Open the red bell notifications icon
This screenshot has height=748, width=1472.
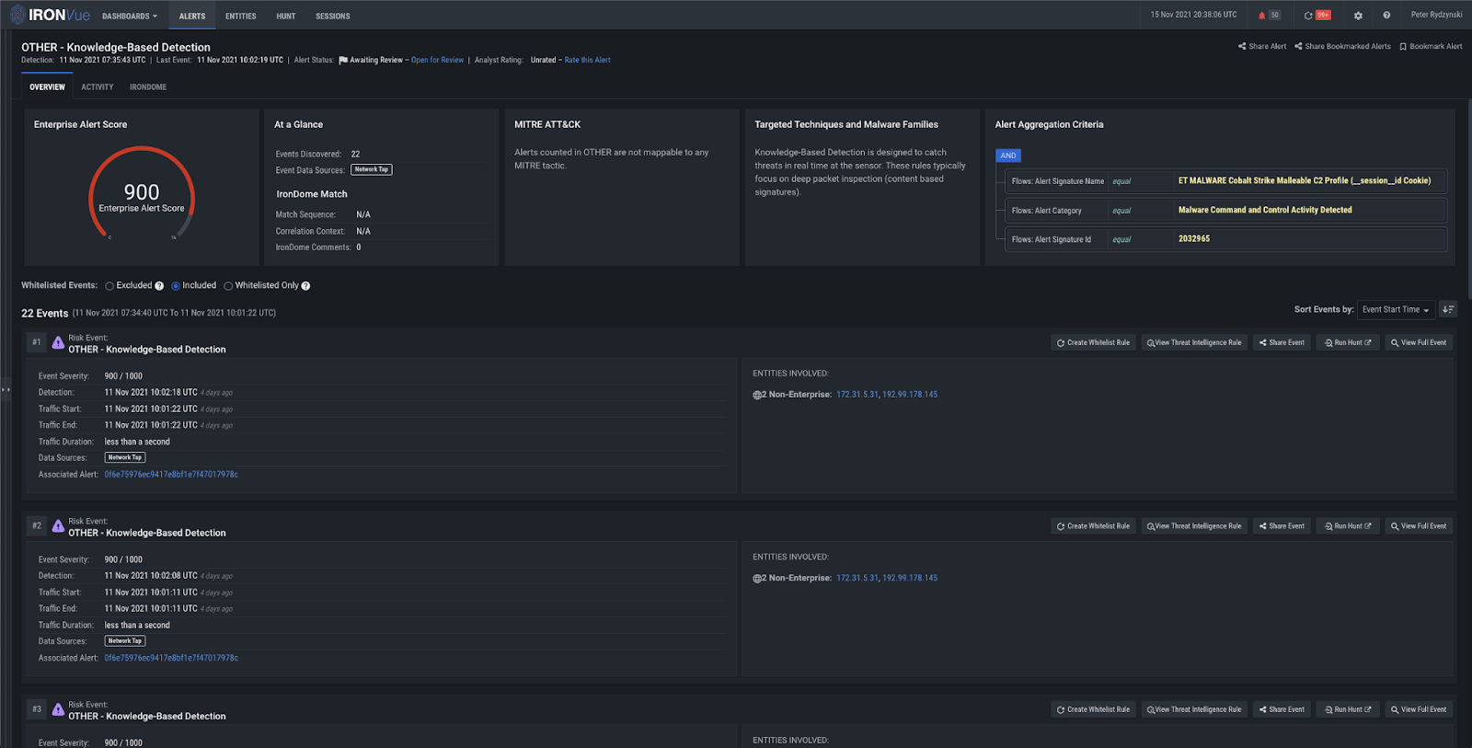(1261, 16)
